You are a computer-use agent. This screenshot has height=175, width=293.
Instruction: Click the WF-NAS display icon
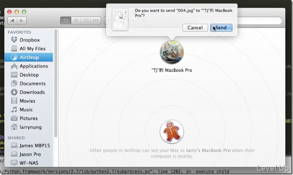pyautogui.click(x=14, y=163)
